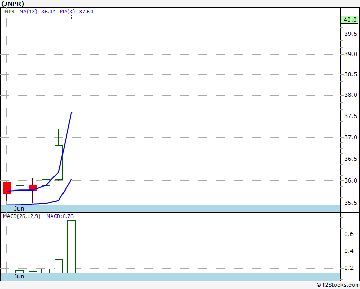The height and width of the screenshot is (289, 360).
Task: Click the Jun label under price chart
Action: pyautogui.click(x=19, y=209)
